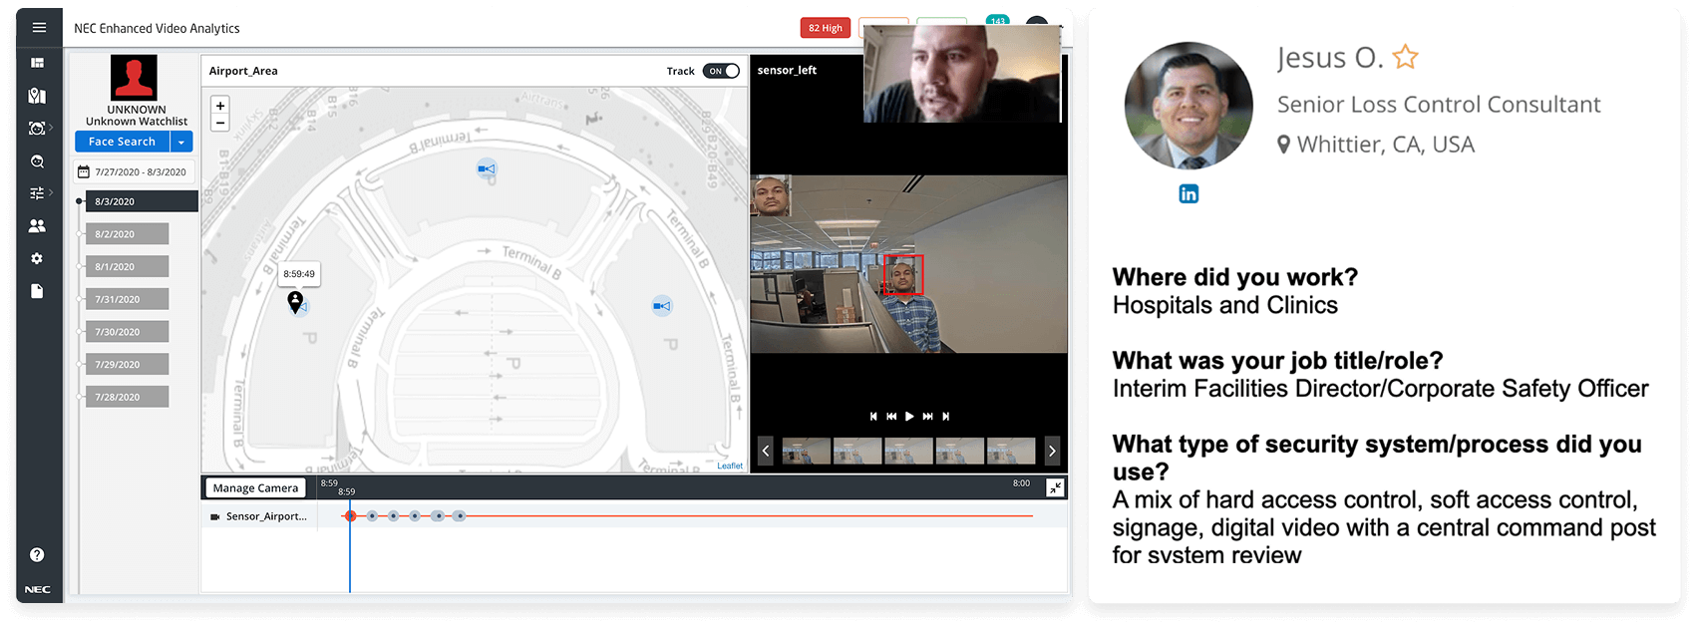
Task: Skip to the first video frame
Action: tap(873, 417)
